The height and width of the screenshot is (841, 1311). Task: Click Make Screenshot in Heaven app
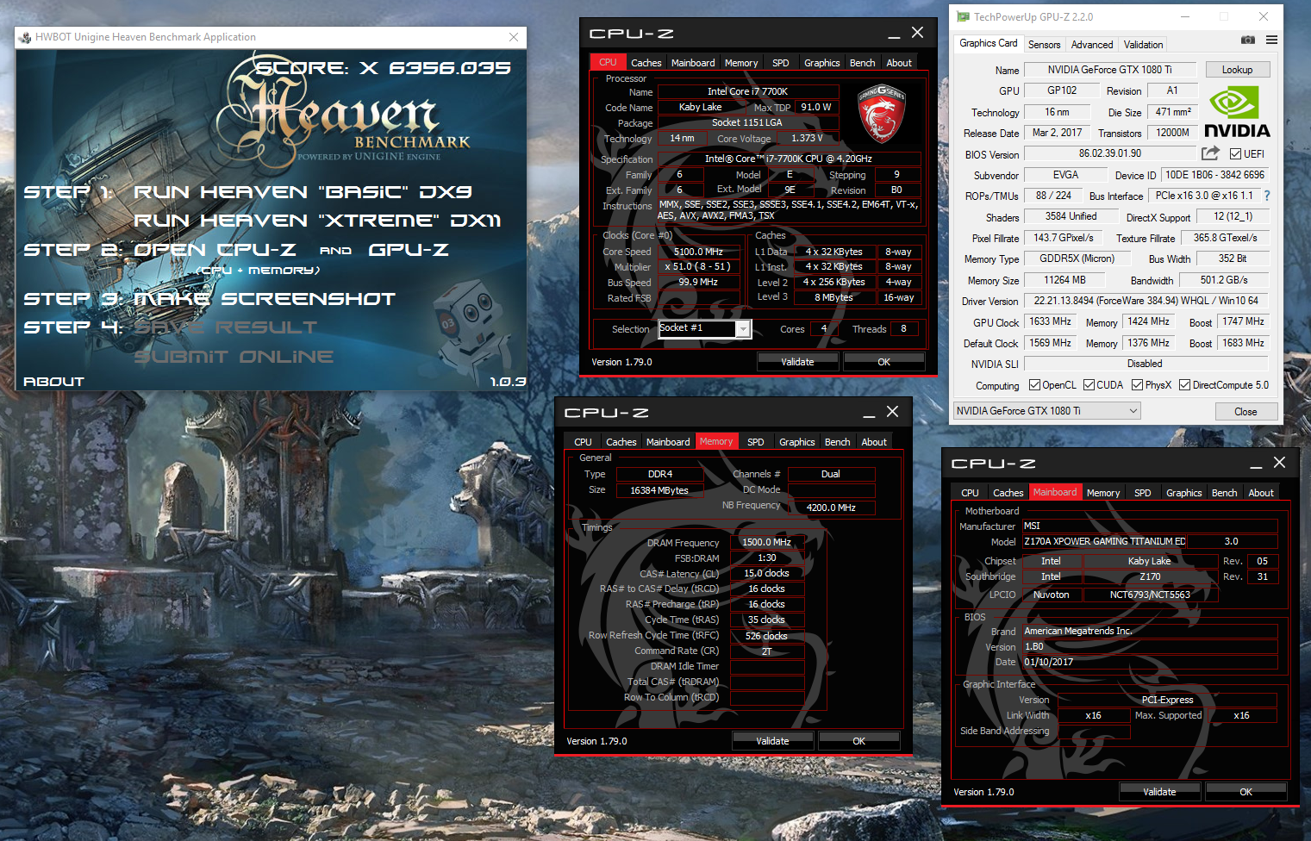tap(265, 299)
